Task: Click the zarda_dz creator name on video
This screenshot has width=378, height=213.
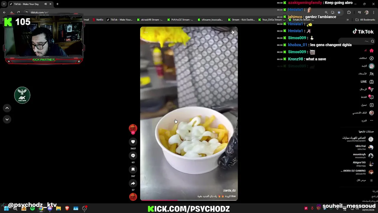Action: [229, 191]
